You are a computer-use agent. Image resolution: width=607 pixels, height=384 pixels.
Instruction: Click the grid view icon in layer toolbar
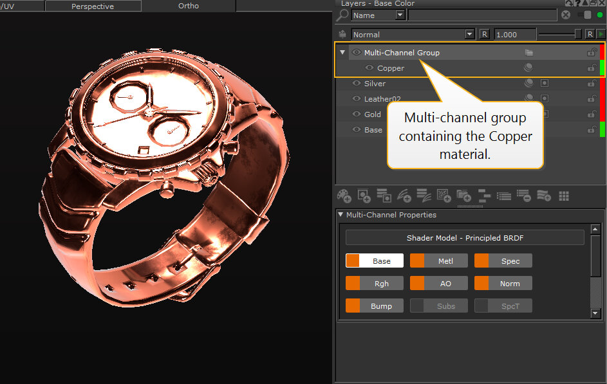(564, 196)
